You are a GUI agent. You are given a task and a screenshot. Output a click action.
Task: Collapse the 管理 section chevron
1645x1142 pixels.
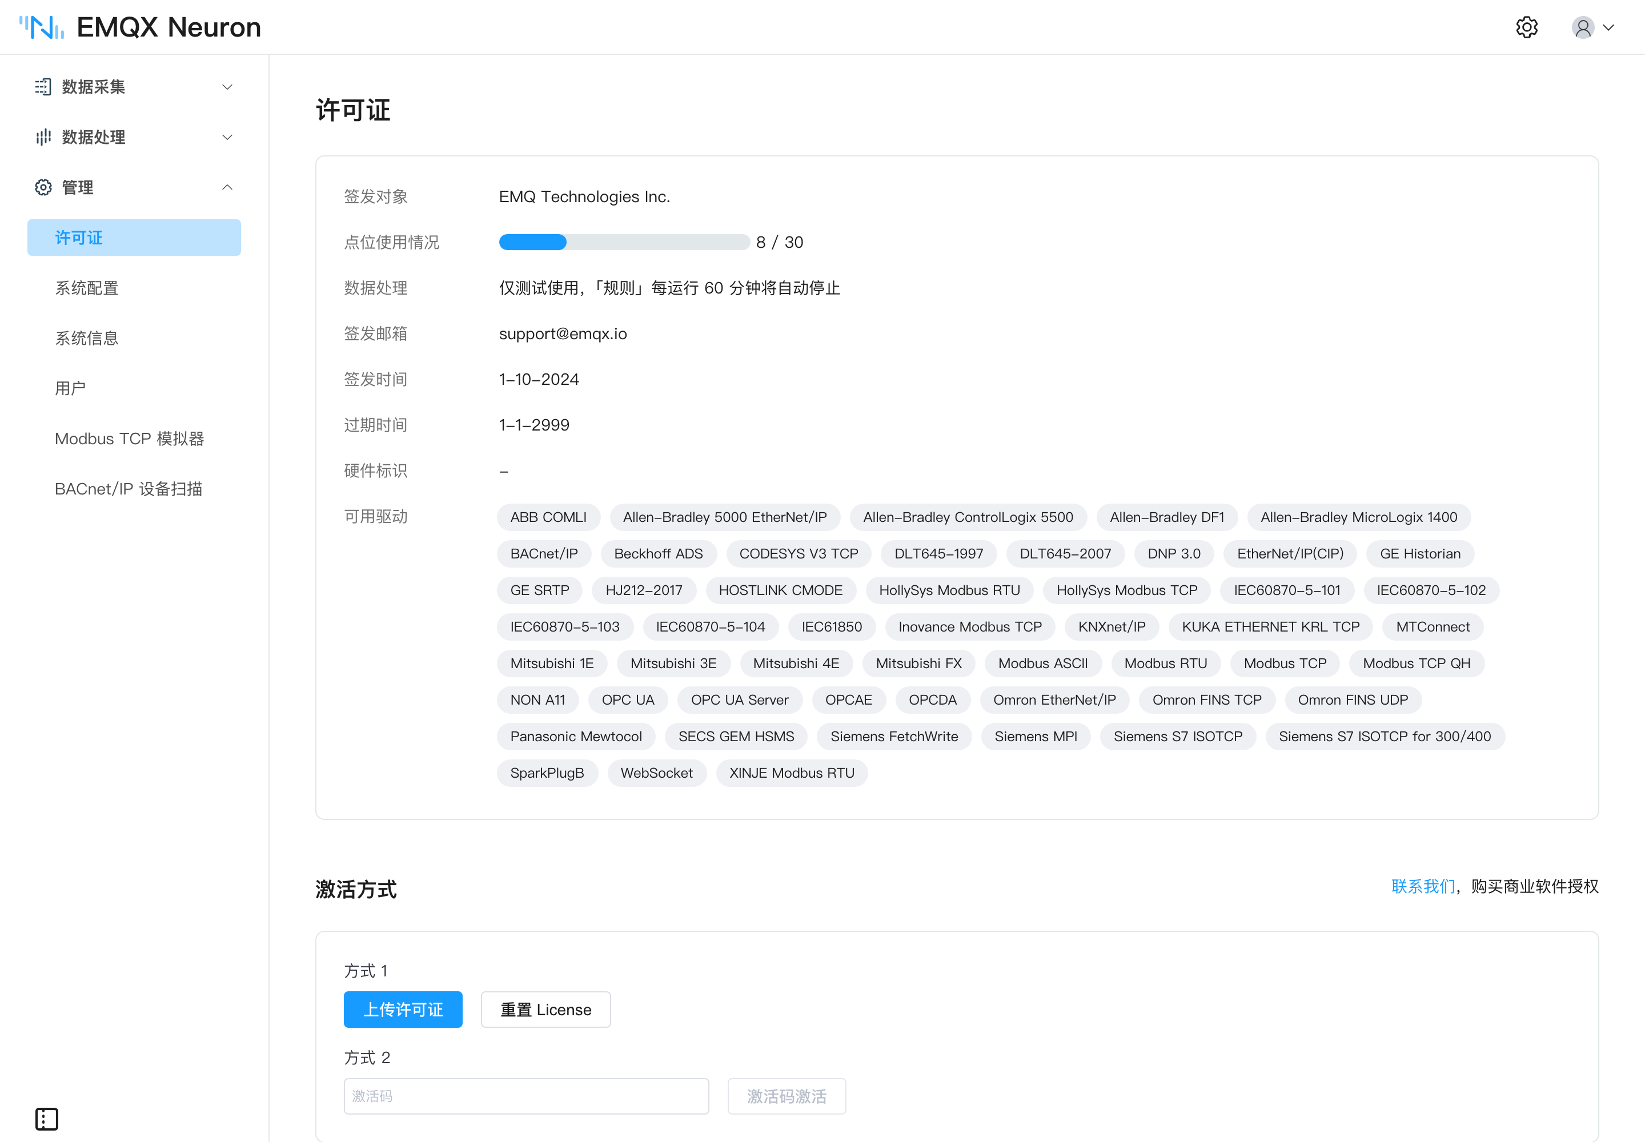(x=227, y=187)
